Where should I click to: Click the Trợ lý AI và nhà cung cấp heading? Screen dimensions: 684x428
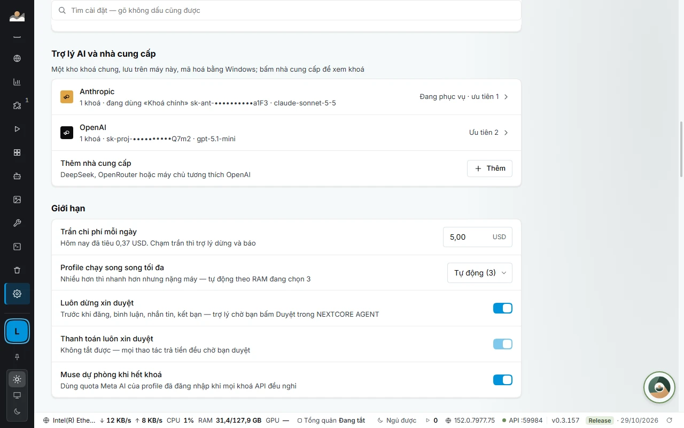(104, 53)
